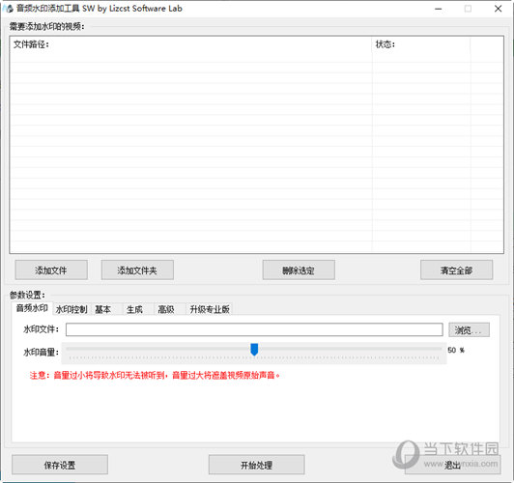514x483 pixels.
Task: Click the 50 % volume value
Action: coord(456,351)
